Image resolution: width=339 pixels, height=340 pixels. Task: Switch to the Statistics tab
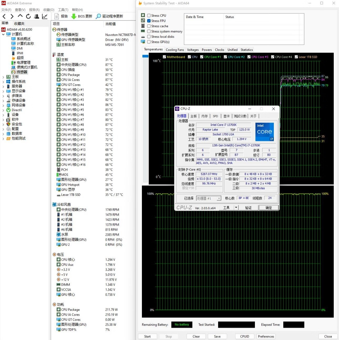click(247, 50)
